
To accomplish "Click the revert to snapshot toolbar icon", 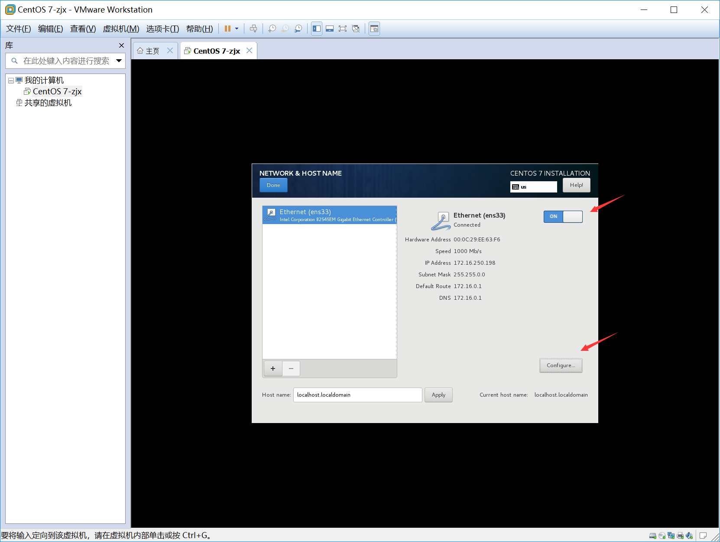I will 285,29.
